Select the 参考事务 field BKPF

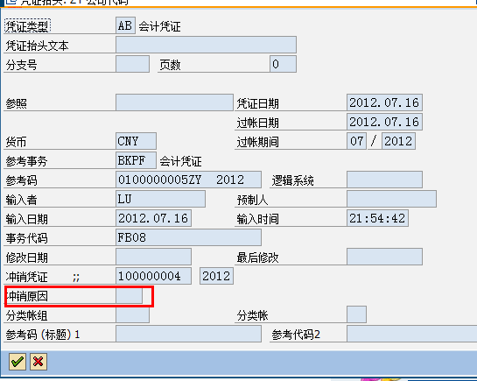(x=136, y=160)
